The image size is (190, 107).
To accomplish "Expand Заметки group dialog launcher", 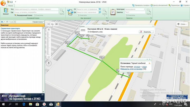I will pyautogui.click(x=151, y=18).
